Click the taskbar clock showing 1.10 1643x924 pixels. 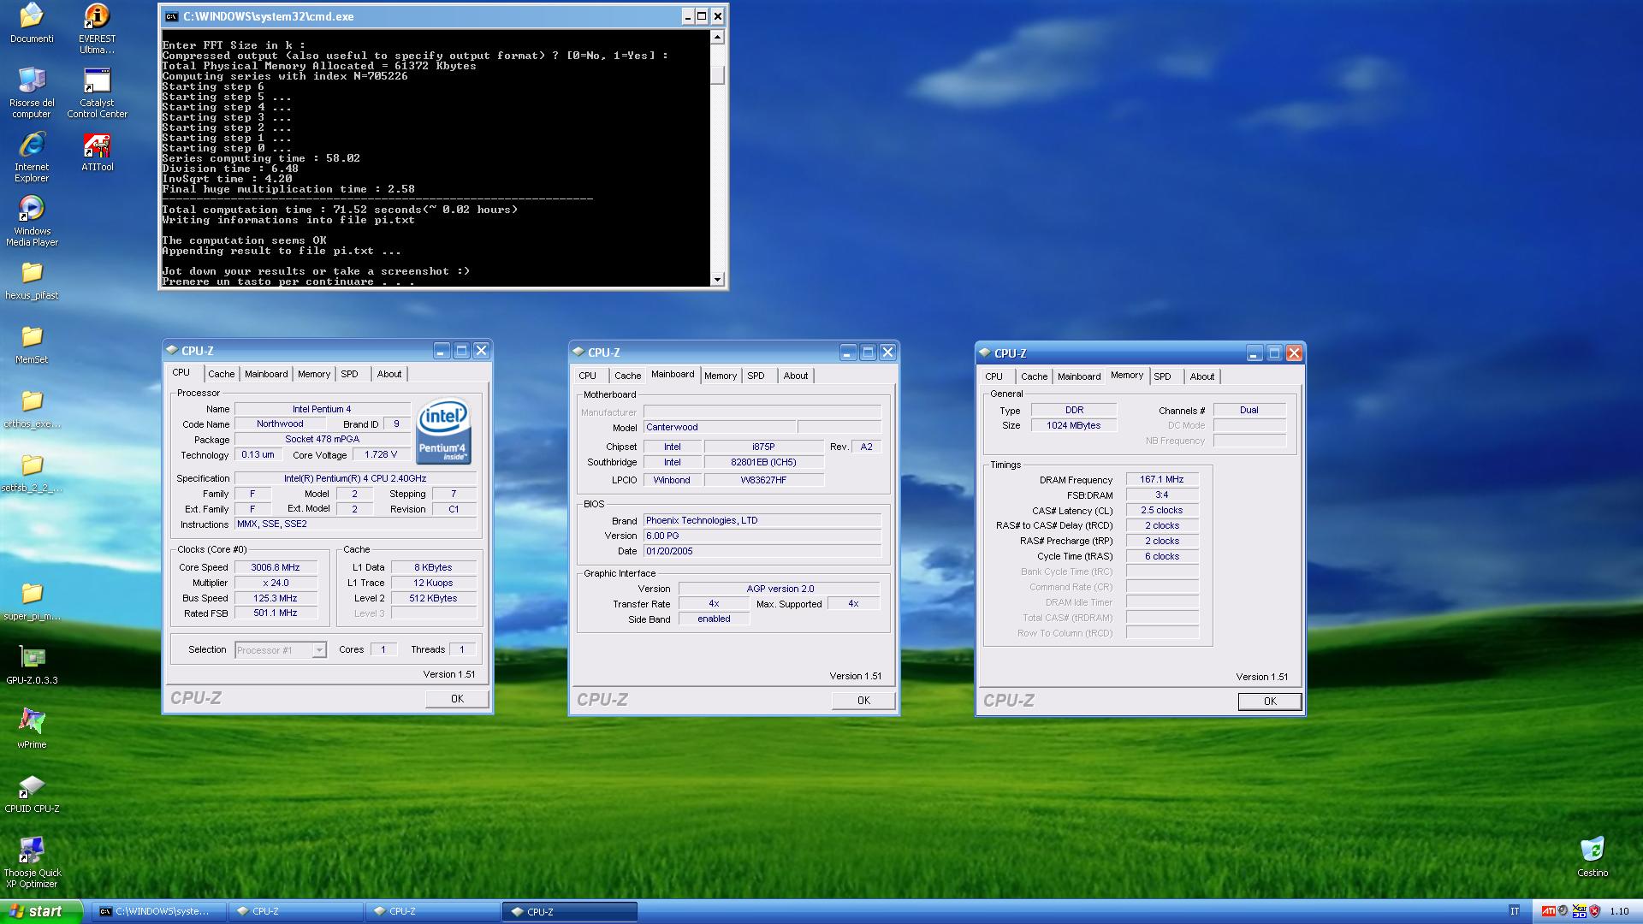1619,911
